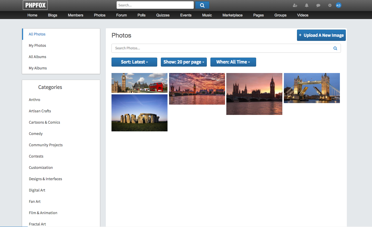This screenshot has height=227, width=372.
Task: Open the Tower Bridge photo
Action: [312, 88]
